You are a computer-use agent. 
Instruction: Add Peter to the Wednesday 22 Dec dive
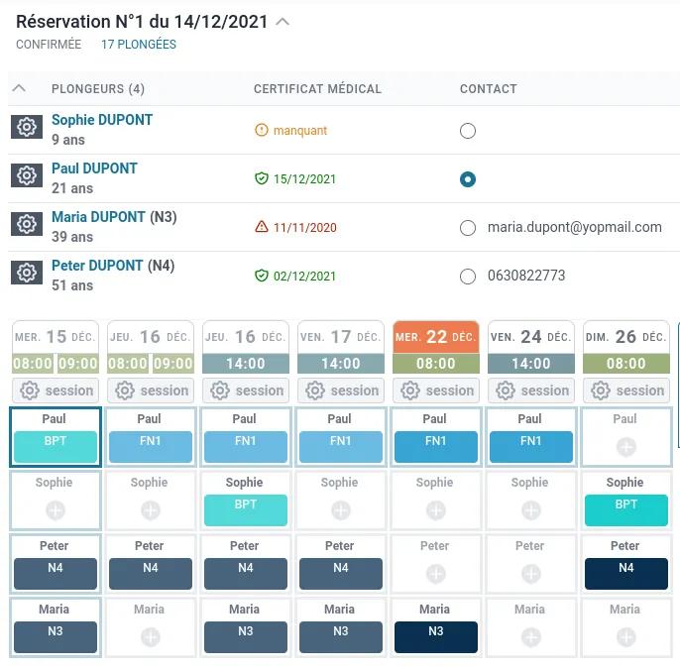[435, 573]
